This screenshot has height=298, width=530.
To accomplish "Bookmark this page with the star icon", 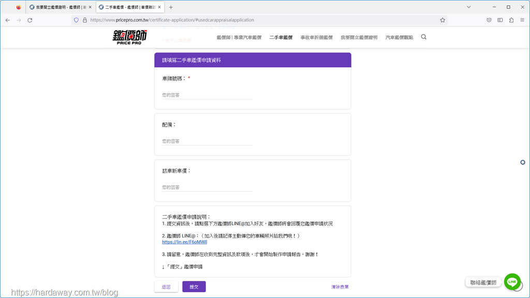I will (443, 20).
